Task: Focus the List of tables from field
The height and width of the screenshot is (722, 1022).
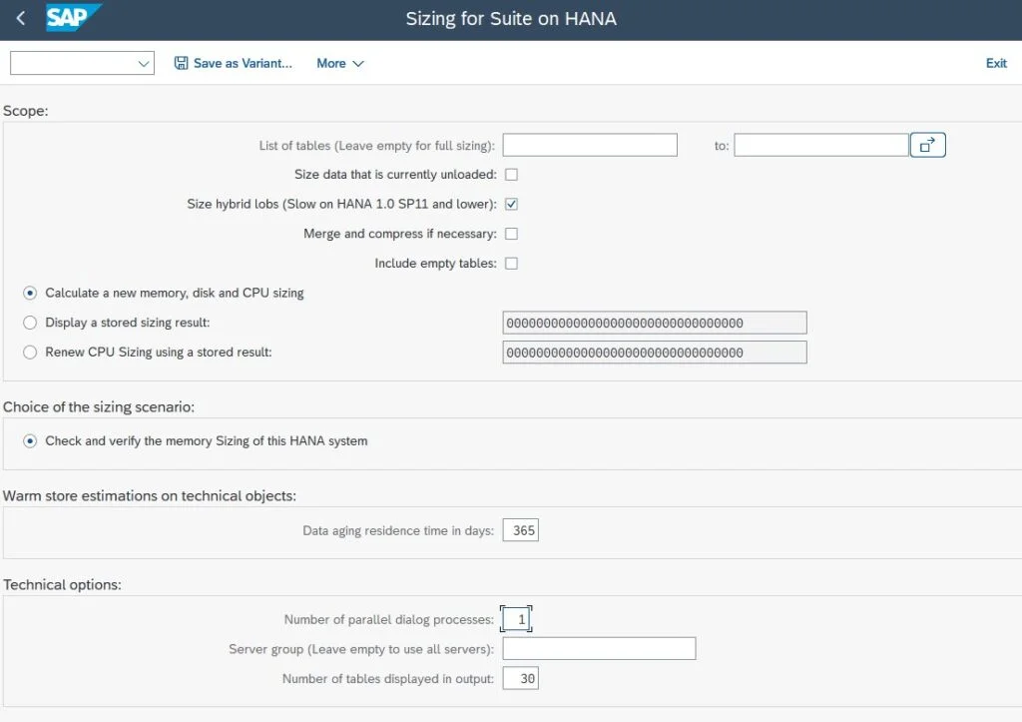Action: (590, 145)
